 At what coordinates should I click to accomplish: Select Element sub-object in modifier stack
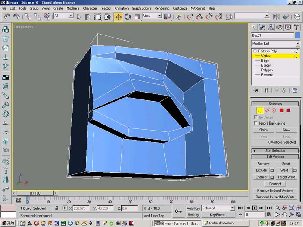267,75
